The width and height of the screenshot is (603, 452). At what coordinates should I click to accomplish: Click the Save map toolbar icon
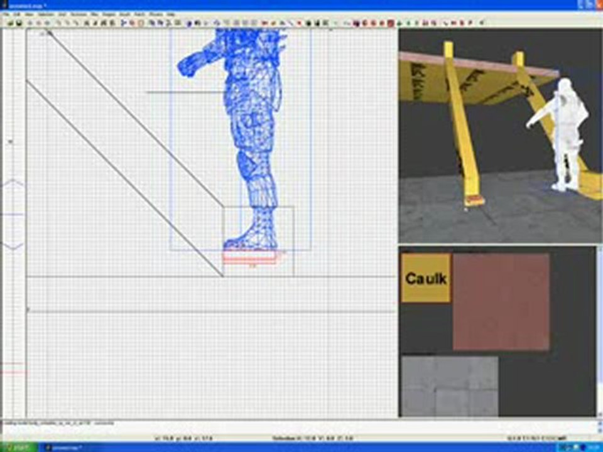tap(19, 23)
